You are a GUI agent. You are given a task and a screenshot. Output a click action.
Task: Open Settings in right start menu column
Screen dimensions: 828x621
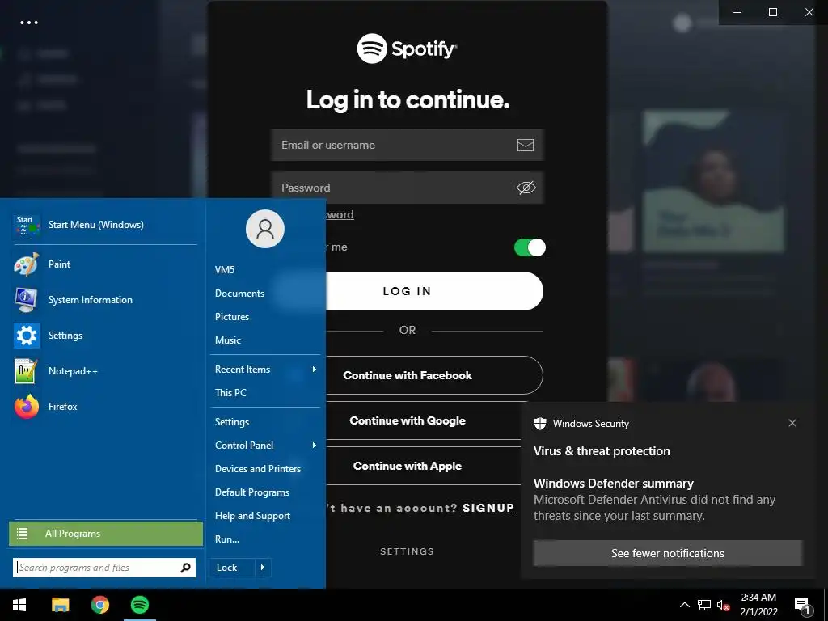point(232,422)
